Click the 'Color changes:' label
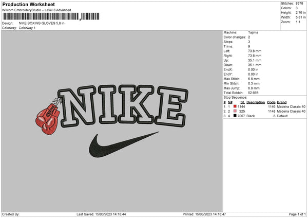 click(235, 37)
